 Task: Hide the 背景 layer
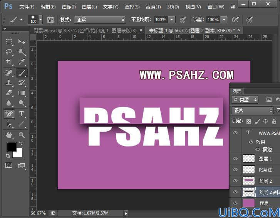tap(235, 203)
